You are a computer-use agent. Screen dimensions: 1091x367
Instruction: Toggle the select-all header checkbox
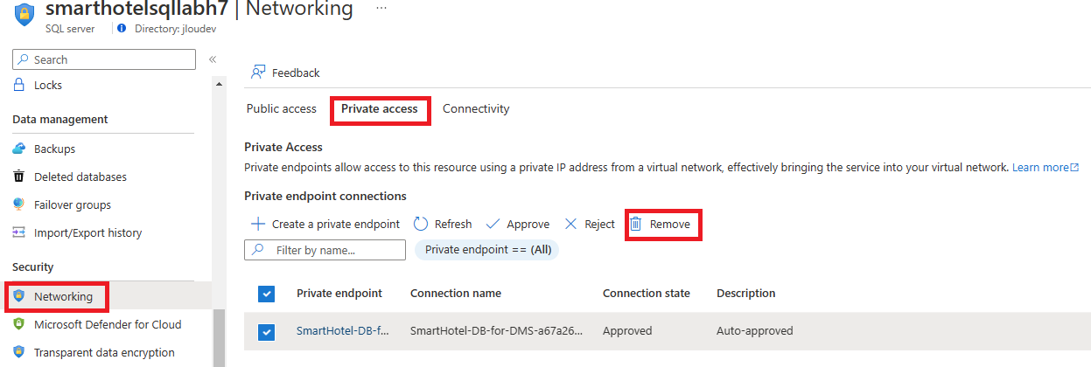[266, 294]
